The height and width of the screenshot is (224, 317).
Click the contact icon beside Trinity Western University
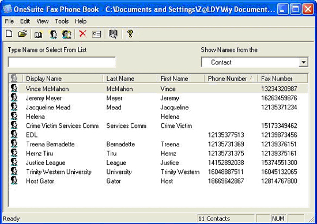click(x=14, y=172)
